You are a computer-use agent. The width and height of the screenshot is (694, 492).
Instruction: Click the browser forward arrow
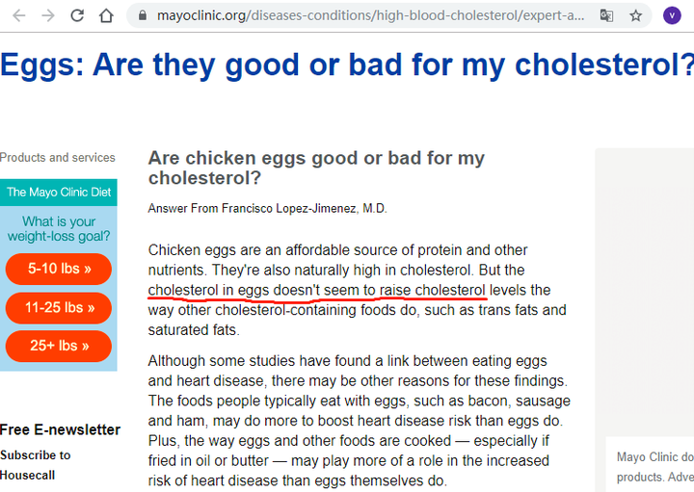pyautogui.click(x=48, y=15)
